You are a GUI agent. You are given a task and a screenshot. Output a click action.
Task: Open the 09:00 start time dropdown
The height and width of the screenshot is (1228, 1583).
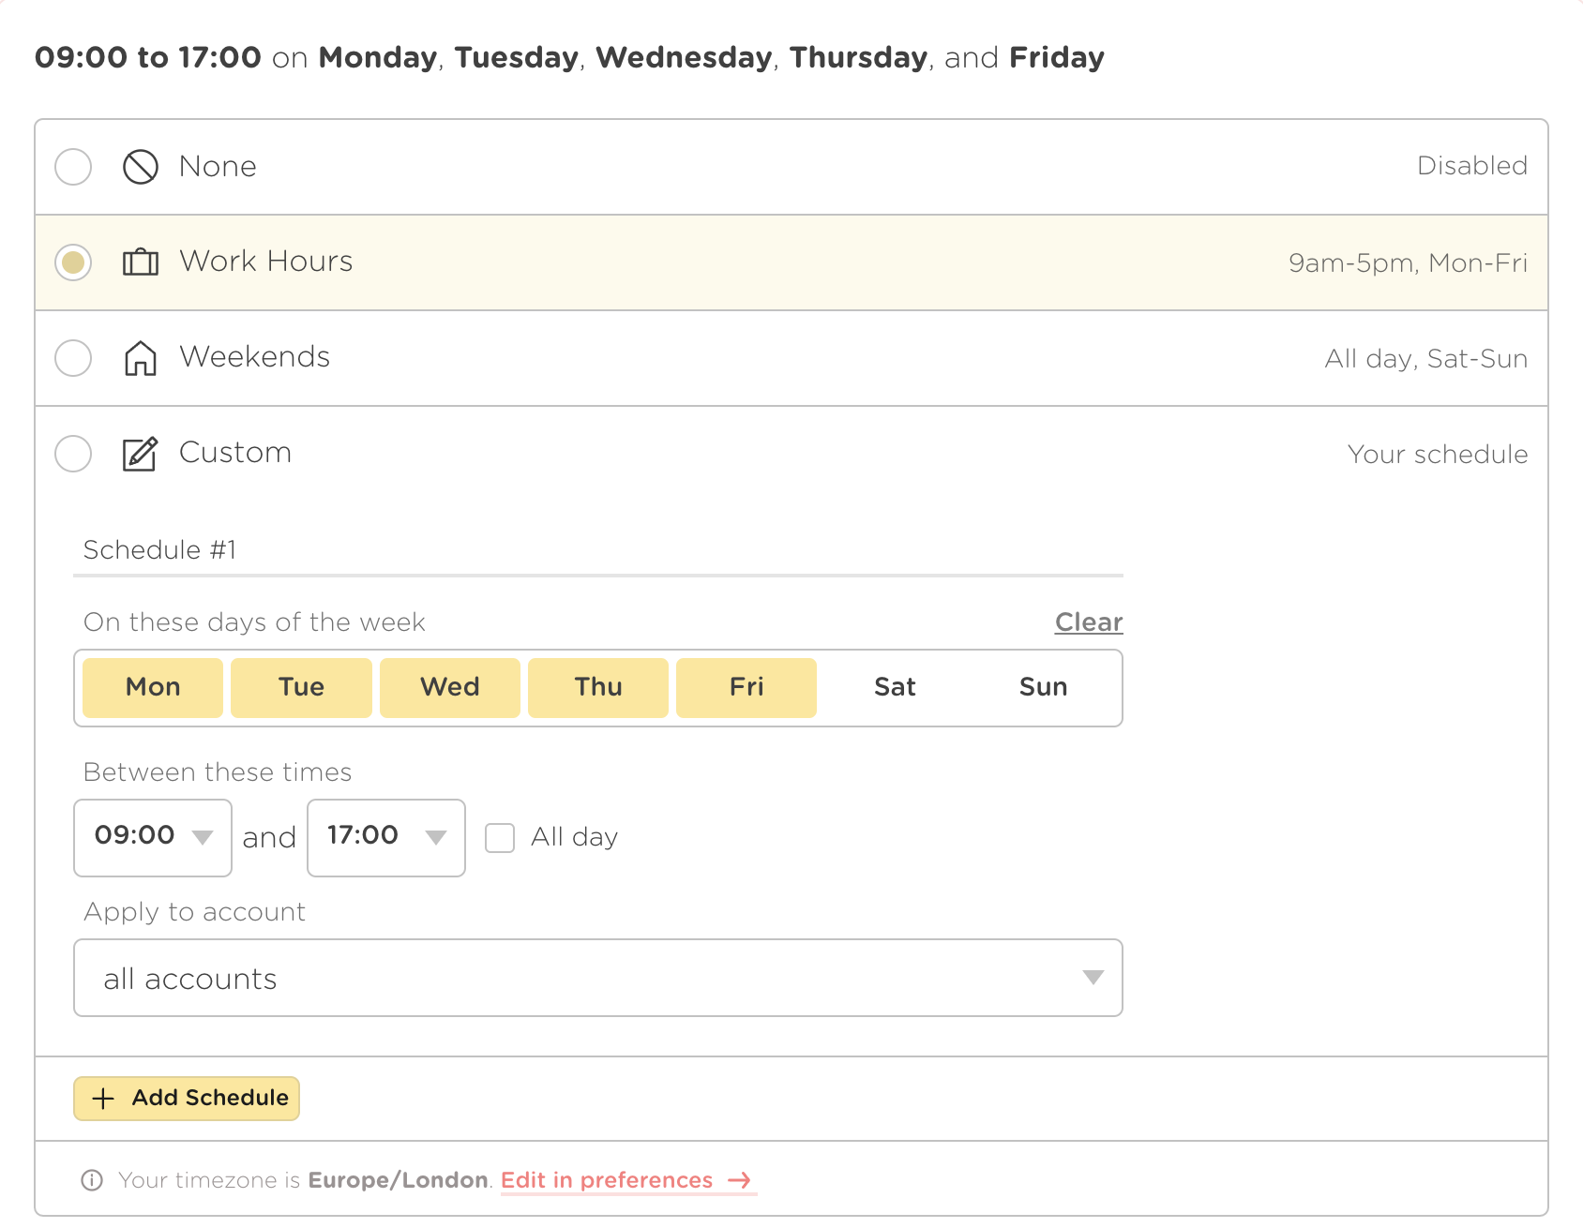click(x=153, y=837)
